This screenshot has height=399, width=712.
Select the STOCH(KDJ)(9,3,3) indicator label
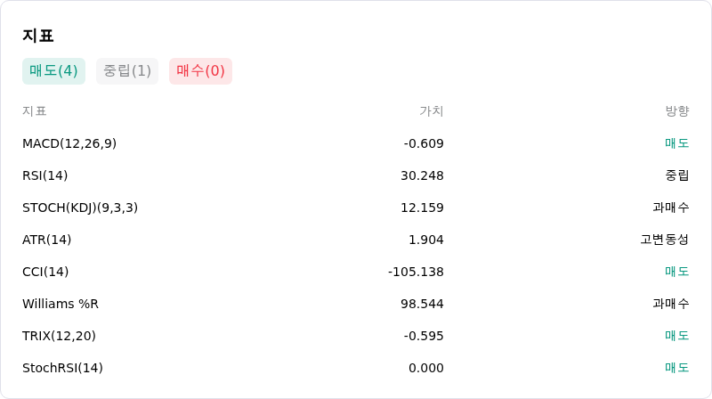pos(80,208)
